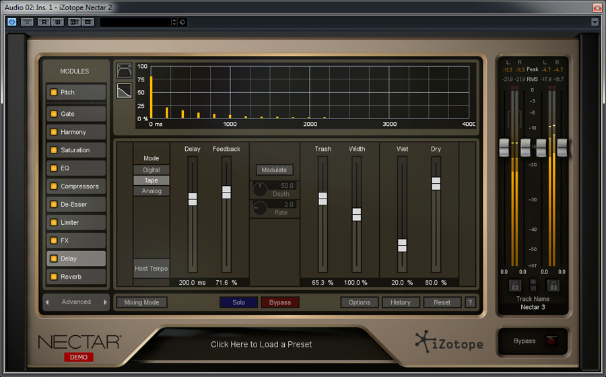Click the left input gain lock icon
The height and width of the screenshot is (377, 606).
(515, 285)
